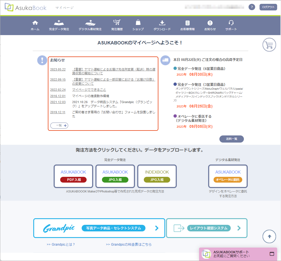Open the ショップ shopping bag icon
This screenshot has width=281, height=261.
coord(138,23)
